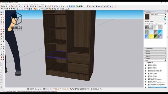Click Zoom Extents in top toolbar
The image size is (168, 94).
pyautogui.click(x=55, y=6)
